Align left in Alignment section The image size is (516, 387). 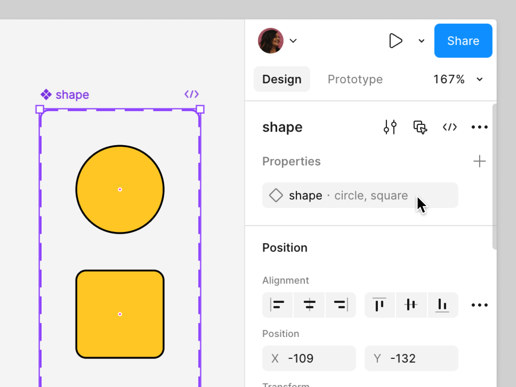click(278, 305)
